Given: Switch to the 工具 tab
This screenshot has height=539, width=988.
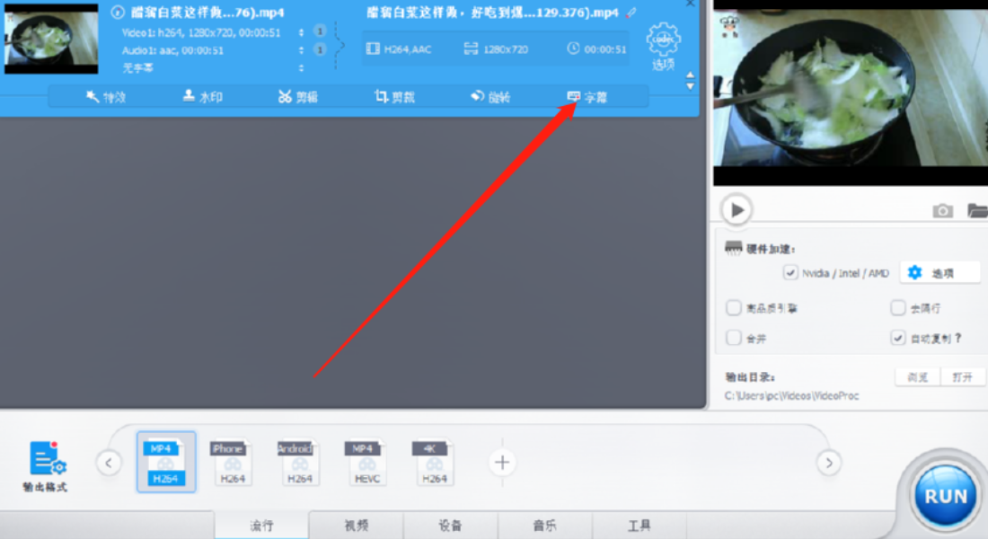Looking at the screenshot, I should pyautogui.click(x=640, y=526).
